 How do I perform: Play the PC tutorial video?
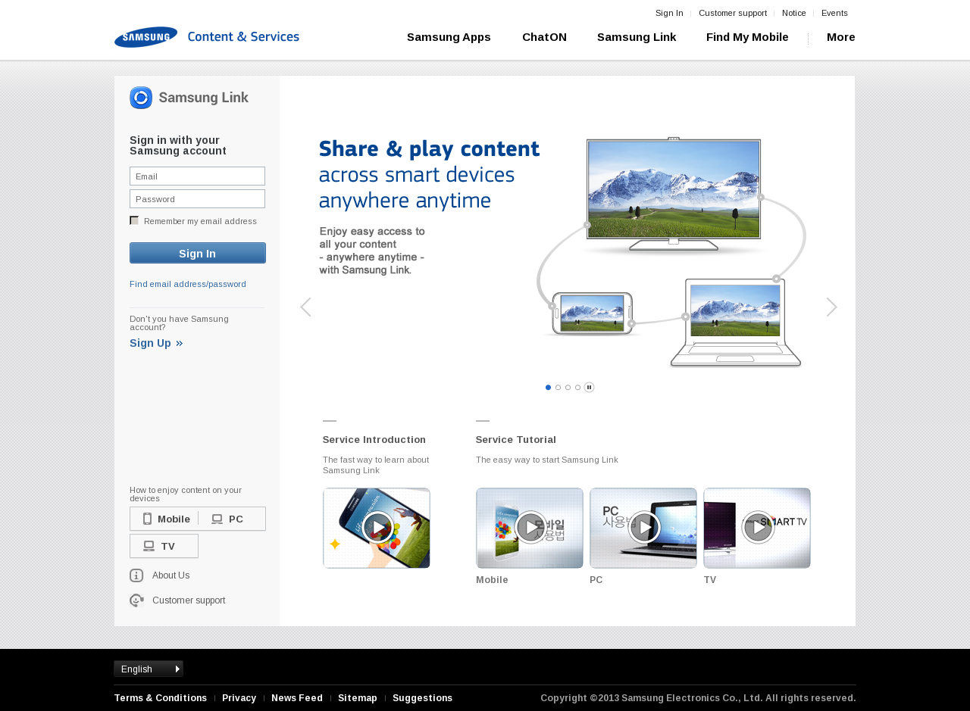click(x=643, y=528)
